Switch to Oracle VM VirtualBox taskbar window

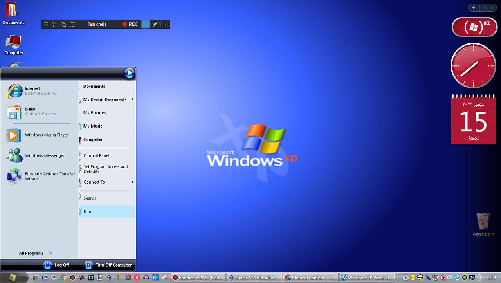254,278
